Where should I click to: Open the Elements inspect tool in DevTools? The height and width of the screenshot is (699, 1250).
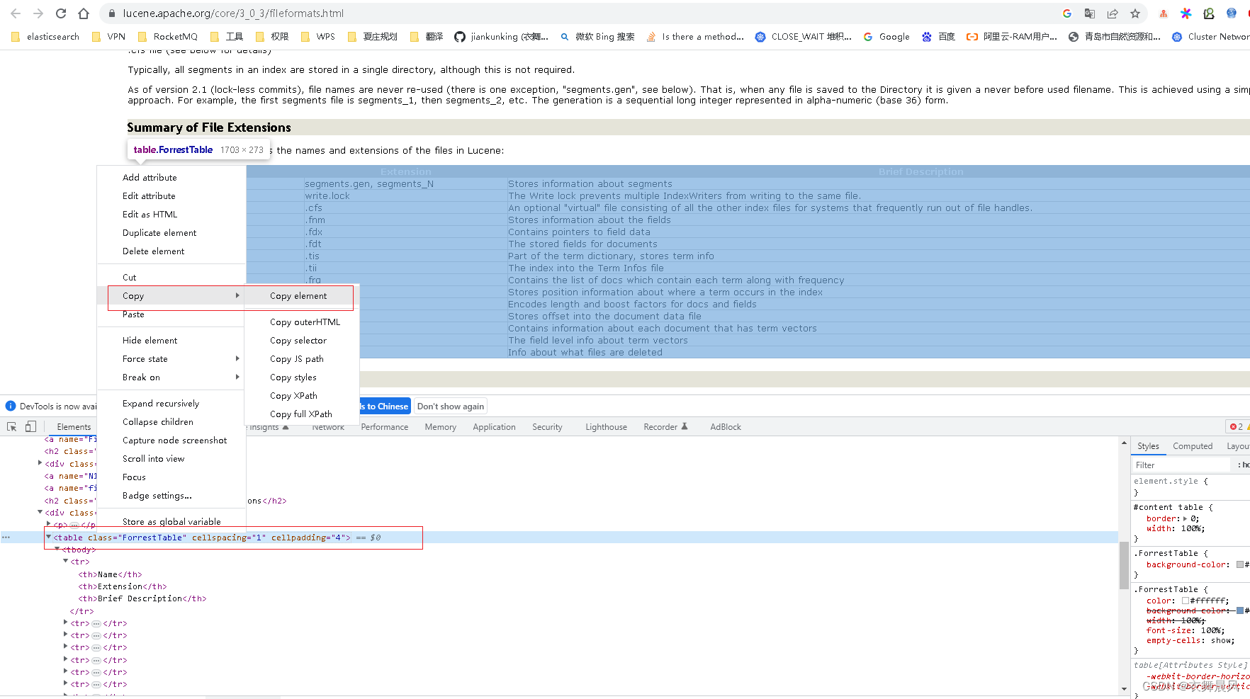11,426
